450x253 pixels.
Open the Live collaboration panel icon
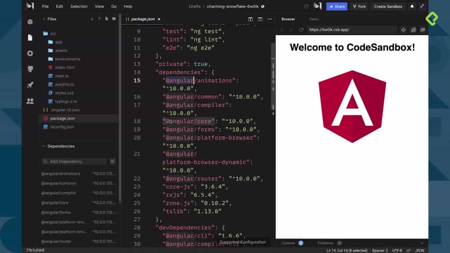point(29,101)
